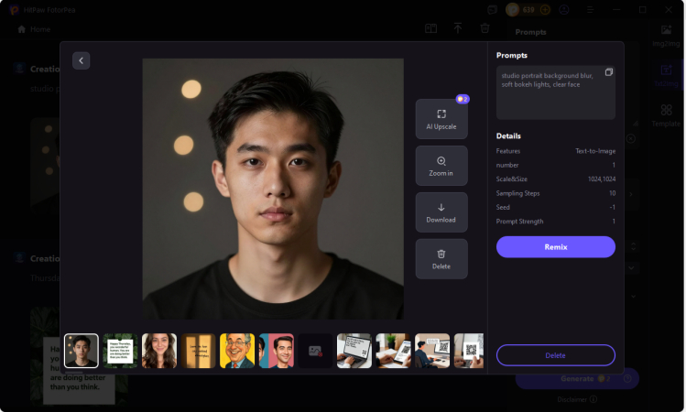This screenshot has height=412, width=686.
Task: Select the orange window text thumbnail
Action: click(198, 351)
